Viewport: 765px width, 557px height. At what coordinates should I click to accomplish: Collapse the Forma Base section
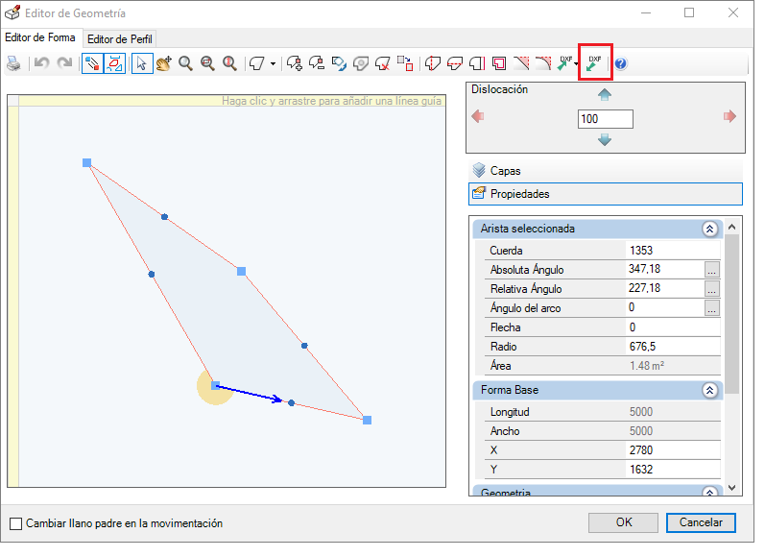click(710, 390)
